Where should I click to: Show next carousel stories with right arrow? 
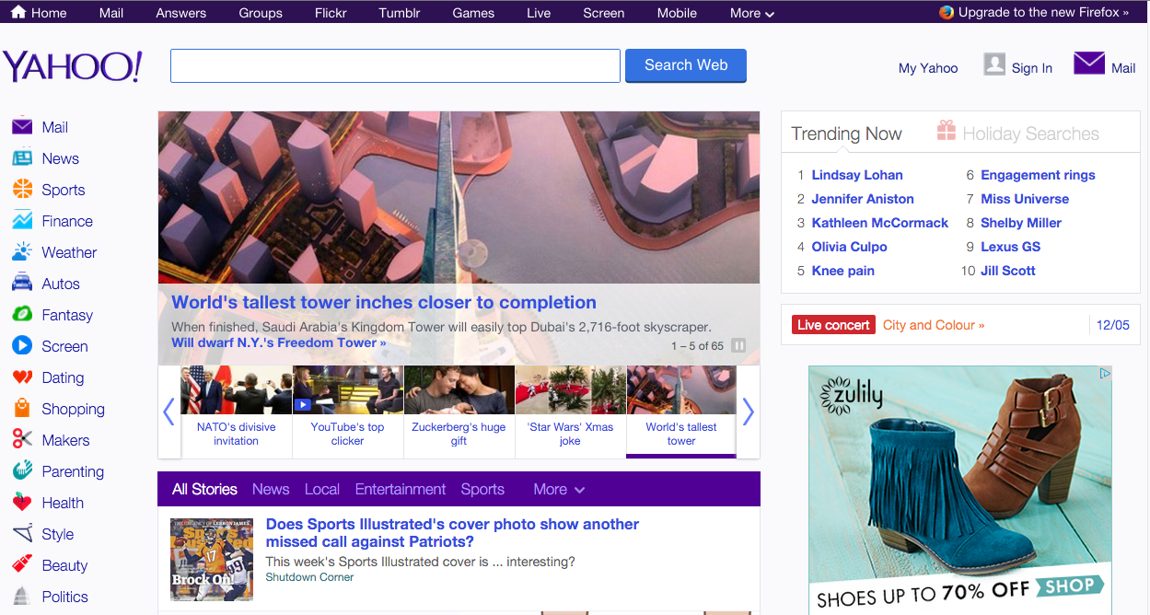(748, 412)
